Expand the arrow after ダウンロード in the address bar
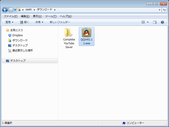Viewport: 169px width, 127px height. click(x=55, y=10)
